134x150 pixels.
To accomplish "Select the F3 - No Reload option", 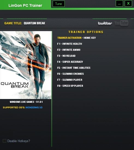I will coord(66,56).
